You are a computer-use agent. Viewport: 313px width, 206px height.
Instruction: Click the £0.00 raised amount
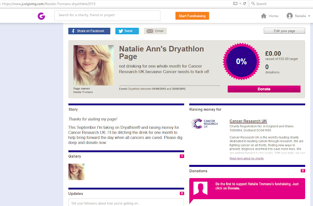(273, 53)
